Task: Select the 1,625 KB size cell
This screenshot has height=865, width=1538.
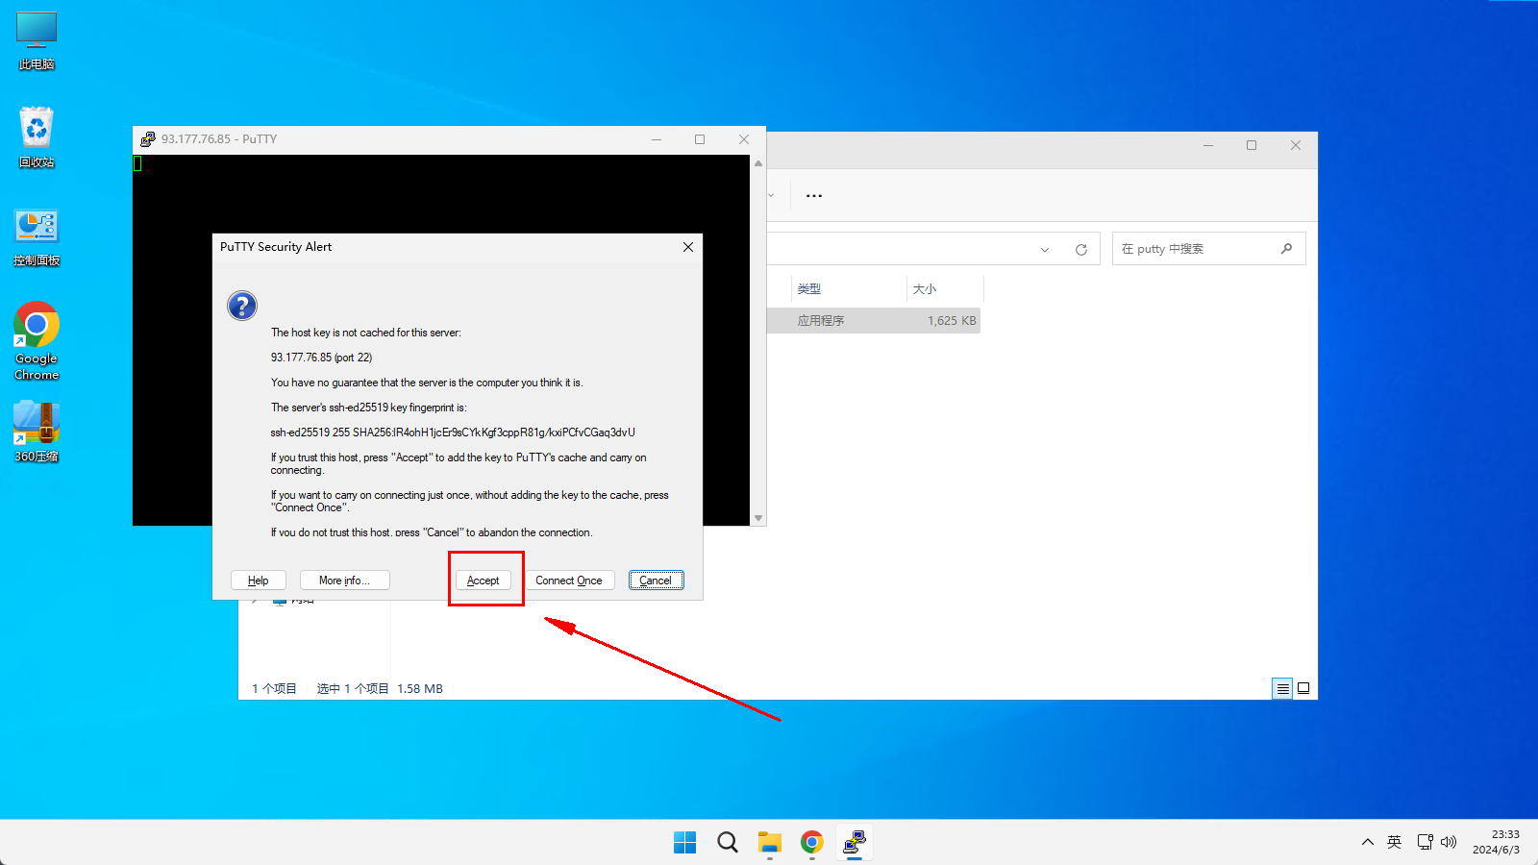Action: (x=952, y=321)
